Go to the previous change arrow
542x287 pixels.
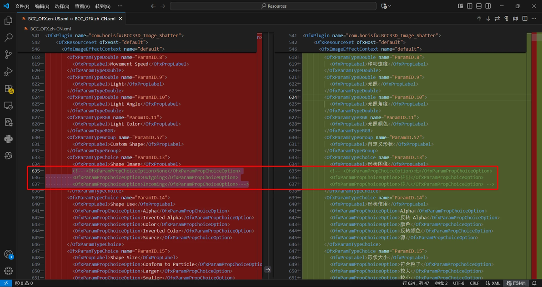(479, 19)
